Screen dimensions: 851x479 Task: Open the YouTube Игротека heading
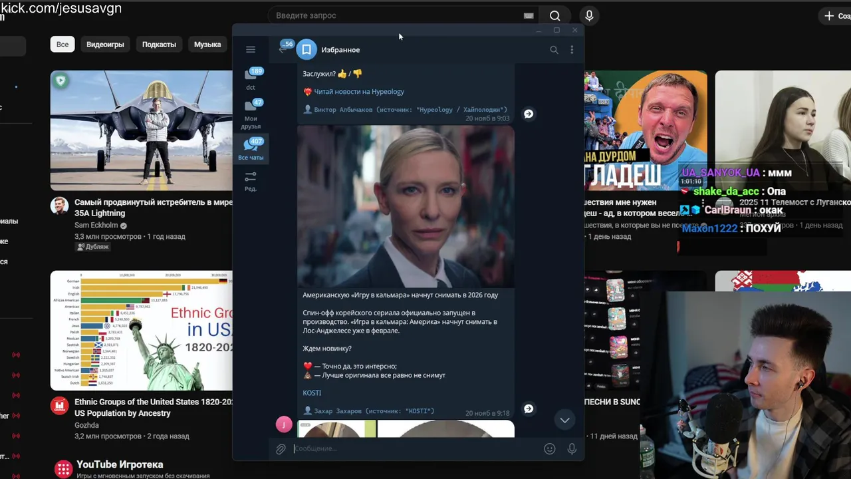120,464
